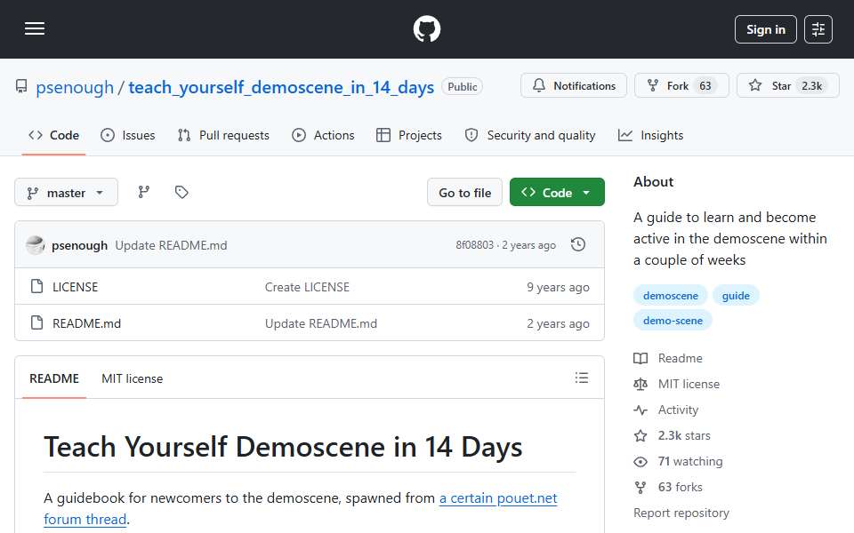Follow the 'a certain pouet.net forum thread' link
This screenshot has width=854, height=533.
click(x=301, y=508)
